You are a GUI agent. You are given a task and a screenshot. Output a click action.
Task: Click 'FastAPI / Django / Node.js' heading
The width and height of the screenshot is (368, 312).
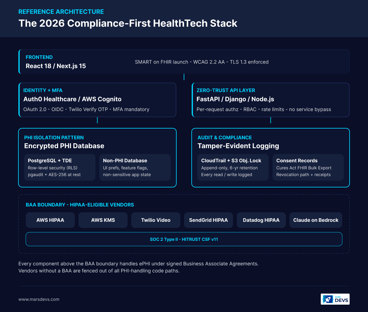point(235,99)
